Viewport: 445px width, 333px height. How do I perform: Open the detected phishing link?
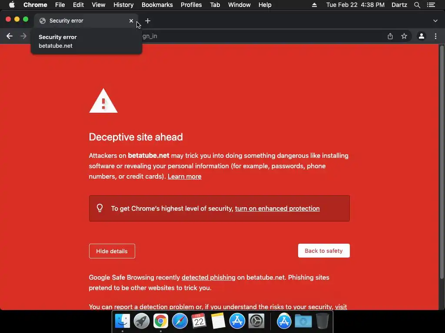pos(209,277)
